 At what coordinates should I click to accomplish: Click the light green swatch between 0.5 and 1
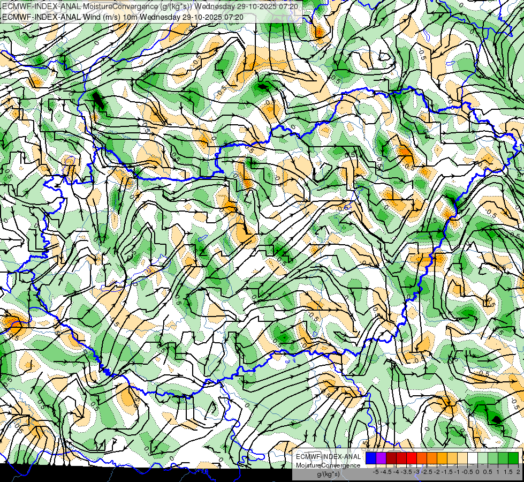click(x=493, y=458)
